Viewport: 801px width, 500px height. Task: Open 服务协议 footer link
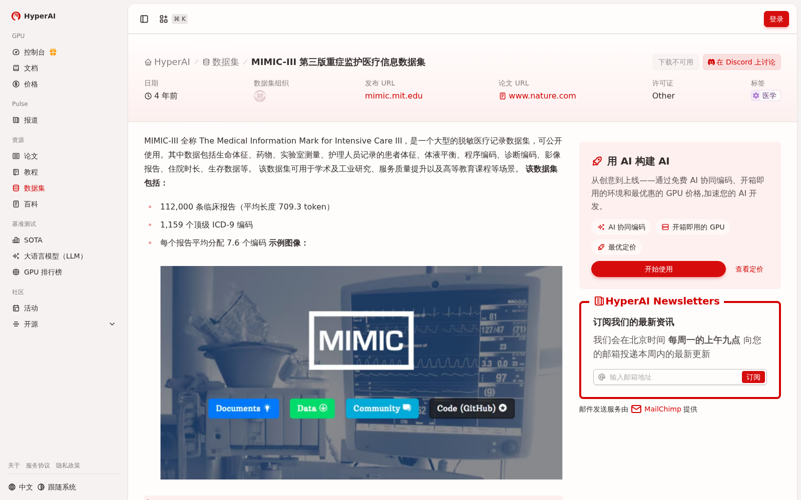[38, 465]
